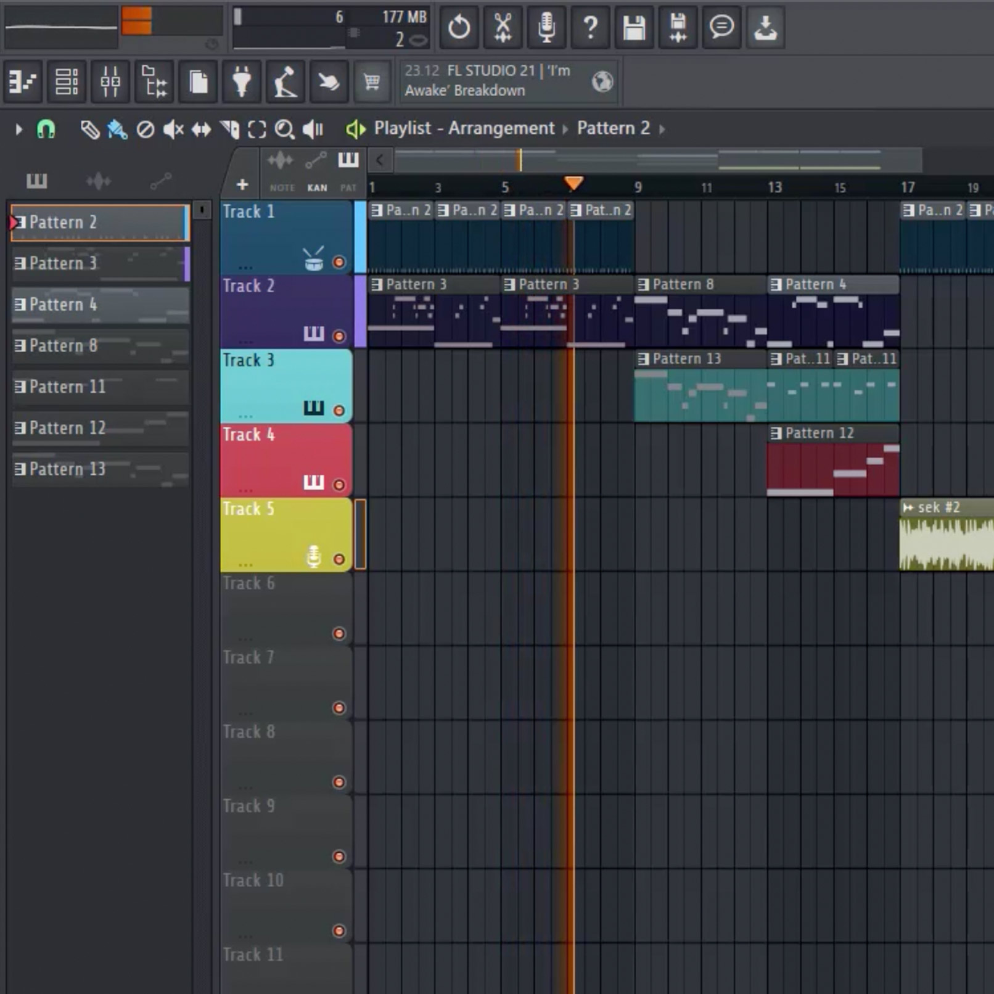Click the orange playhead marker
The image size is (994, 994).
tap(573, 183)
